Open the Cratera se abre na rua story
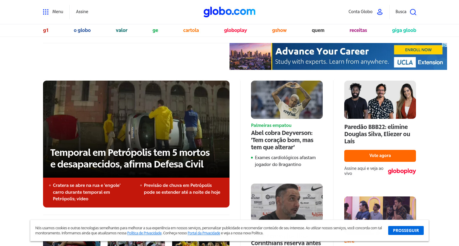The height and width of the screenshot is (246, 459). click(x=87, y=192)
